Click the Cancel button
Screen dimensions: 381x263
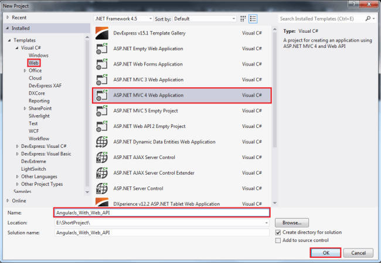coord(358,253)
